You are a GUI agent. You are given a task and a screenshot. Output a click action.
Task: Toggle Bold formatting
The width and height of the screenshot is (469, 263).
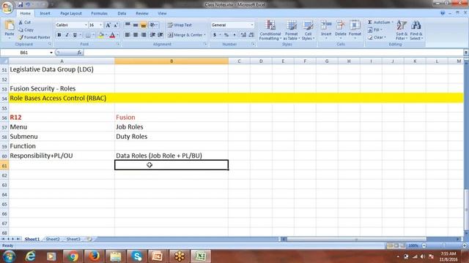(59, 35)
